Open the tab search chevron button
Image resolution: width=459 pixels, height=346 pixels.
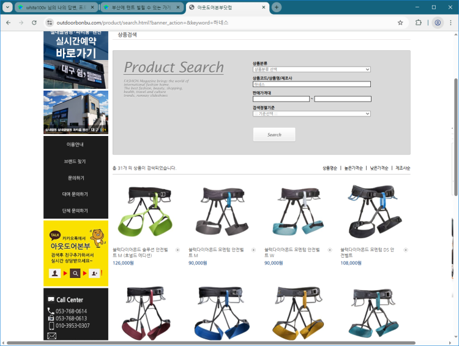[x=7, y=7]
